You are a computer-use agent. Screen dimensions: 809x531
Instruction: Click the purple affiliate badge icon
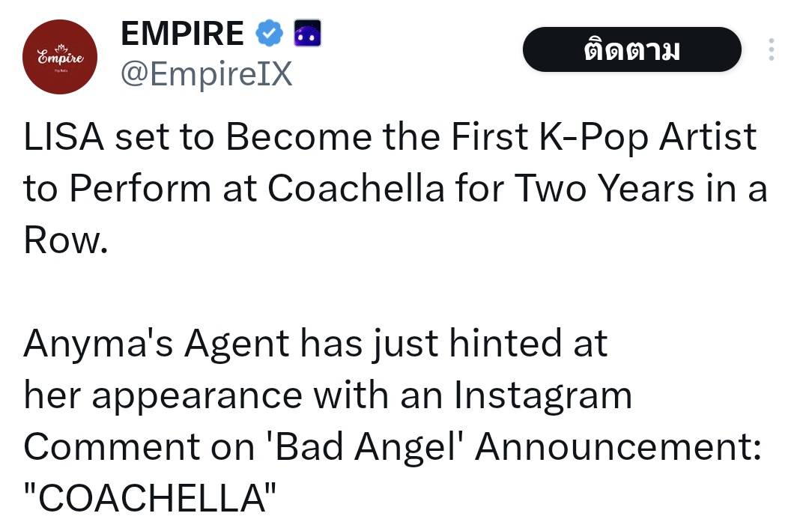click(x=306, y=34)
